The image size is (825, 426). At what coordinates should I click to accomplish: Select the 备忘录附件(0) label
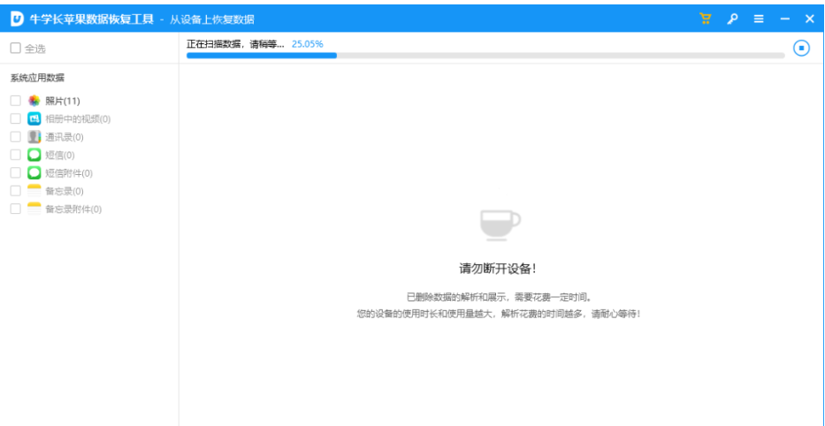[x=73, y=209]
